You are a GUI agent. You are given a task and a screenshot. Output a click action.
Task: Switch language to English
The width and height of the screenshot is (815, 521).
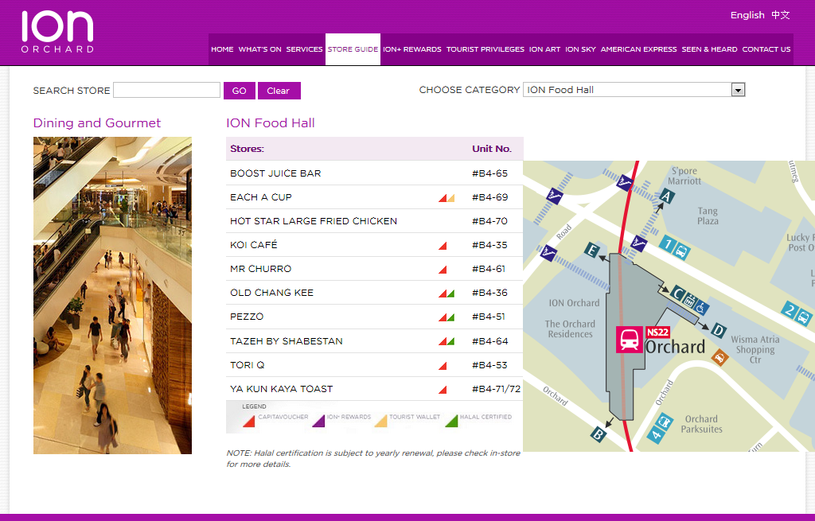click(x=747, y=15)
